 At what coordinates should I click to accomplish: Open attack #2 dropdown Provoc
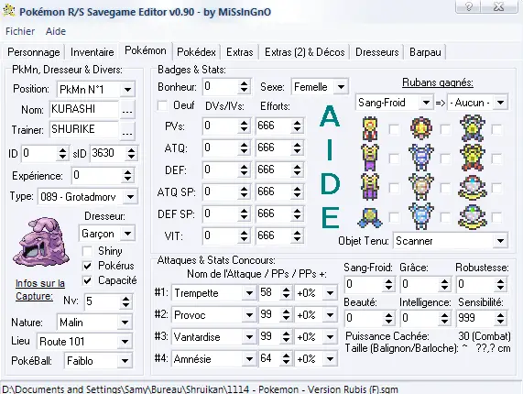pyautogui.click(x=213, y=315)
